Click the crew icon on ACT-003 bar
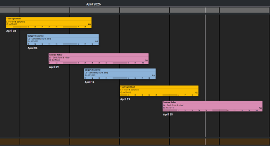 click(x=97, y=42)
